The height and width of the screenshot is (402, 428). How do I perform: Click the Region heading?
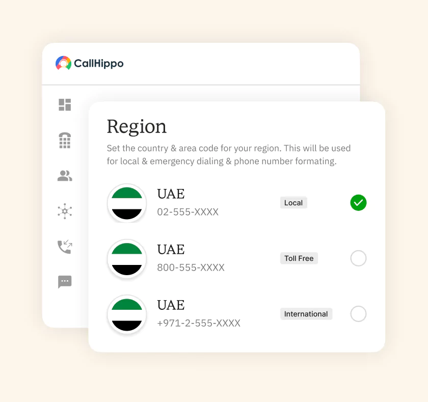point(137,126)
